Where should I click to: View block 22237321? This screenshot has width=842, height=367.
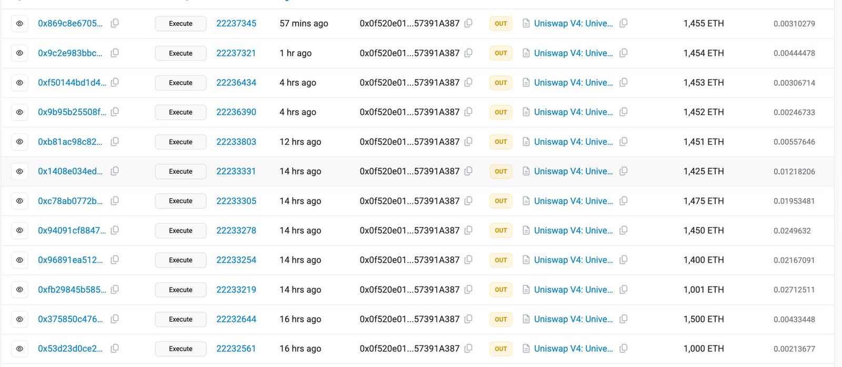[x=236, y=53]
